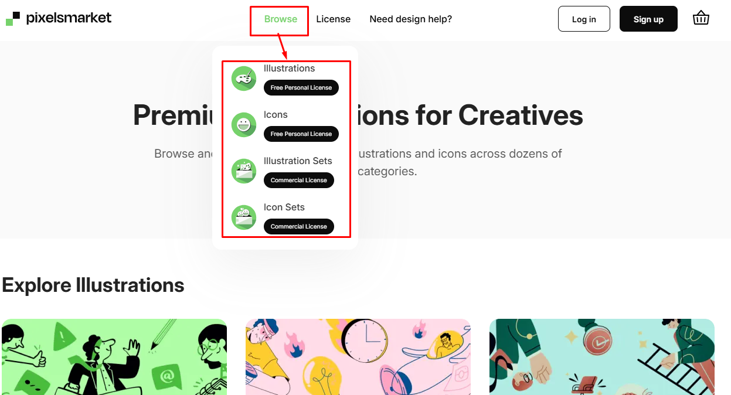The width and height of the screenshot is (731, 395).
Task: Select Illustrations from the Browse menu
Action: pyautogui.click(x=289, y=69)
